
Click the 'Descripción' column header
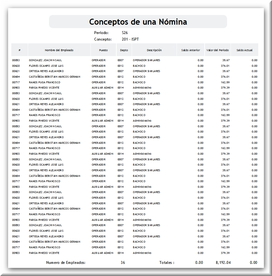tap(154, 50)
